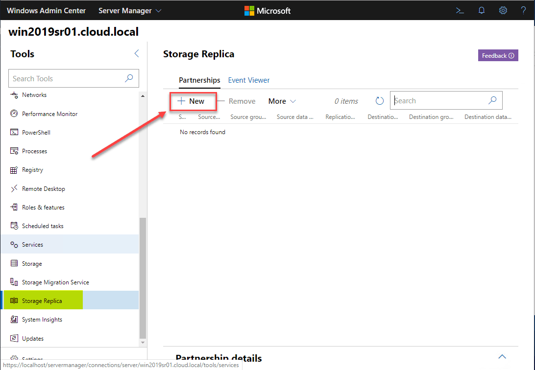Open the settings gear in header
535x370 pixels.
(x=503, y=10)
